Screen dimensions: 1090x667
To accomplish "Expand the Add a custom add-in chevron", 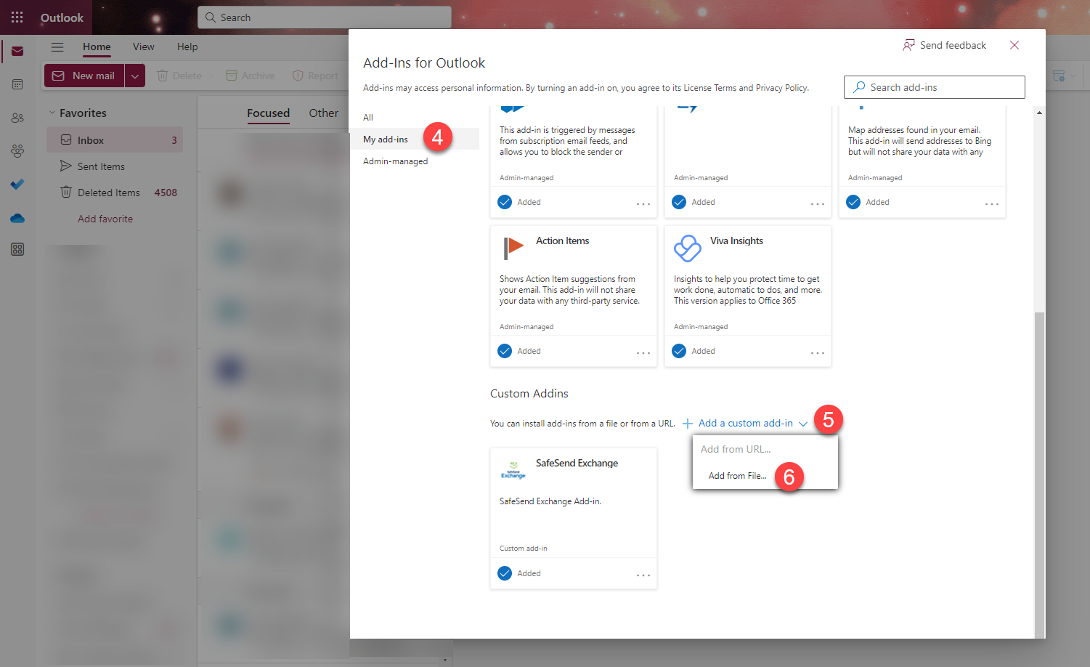I will (803, 424).
